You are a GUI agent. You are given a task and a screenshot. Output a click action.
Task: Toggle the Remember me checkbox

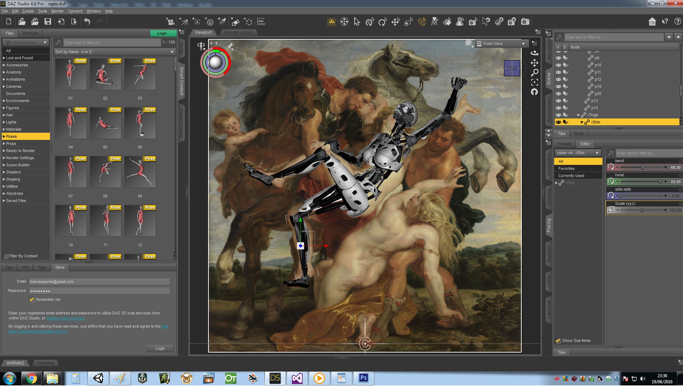(x=32, y=300)
